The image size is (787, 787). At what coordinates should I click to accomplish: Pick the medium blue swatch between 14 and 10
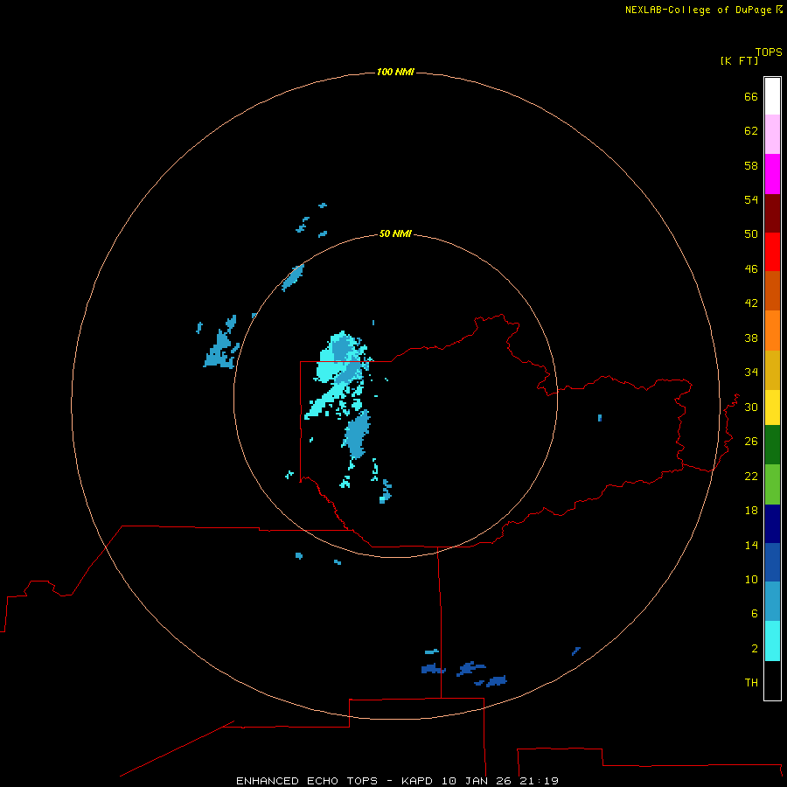pyautogui.click(x=772, y=562)
